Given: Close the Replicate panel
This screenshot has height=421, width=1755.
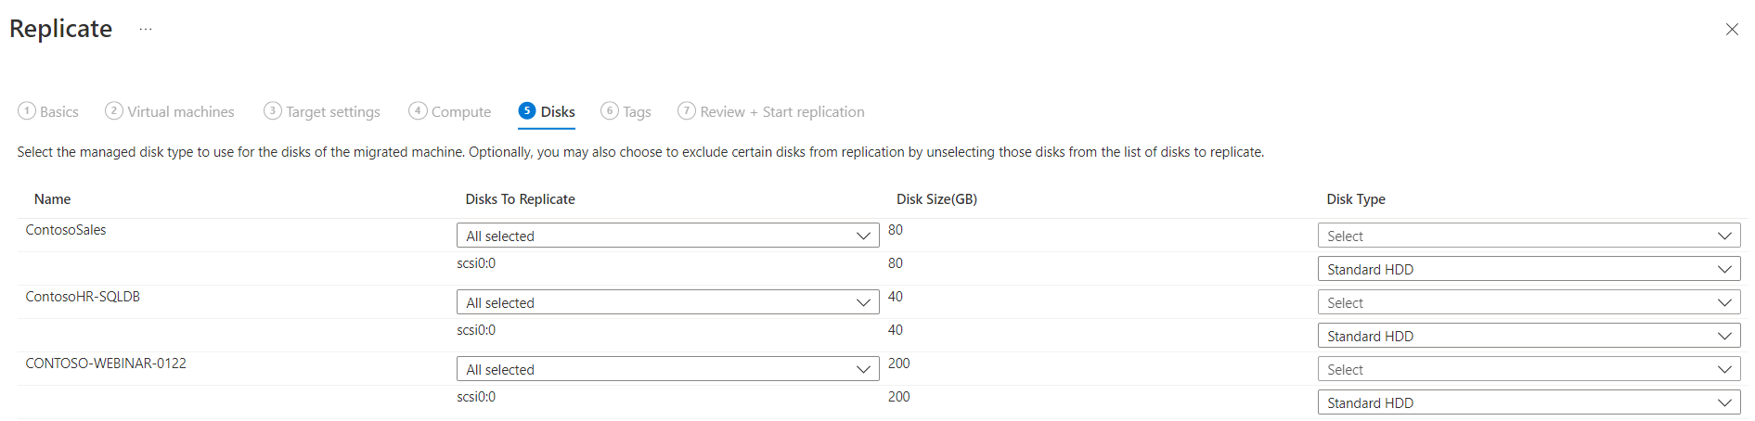Looking at the screenshot, I should [x=1731, y=30].
